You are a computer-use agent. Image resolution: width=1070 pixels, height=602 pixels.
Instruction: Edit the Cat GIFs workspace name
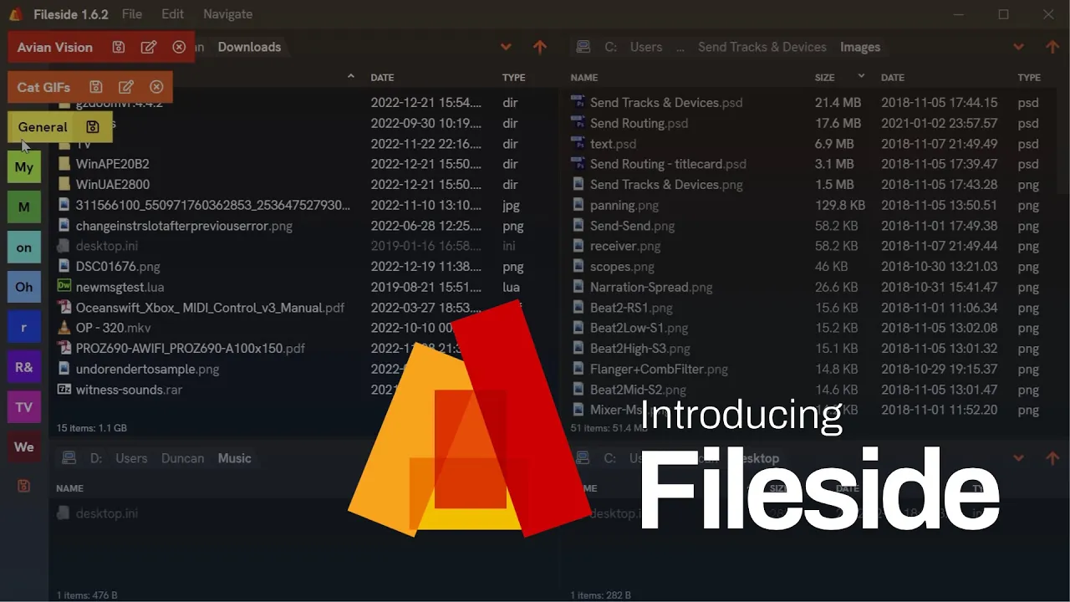(126, 87)
